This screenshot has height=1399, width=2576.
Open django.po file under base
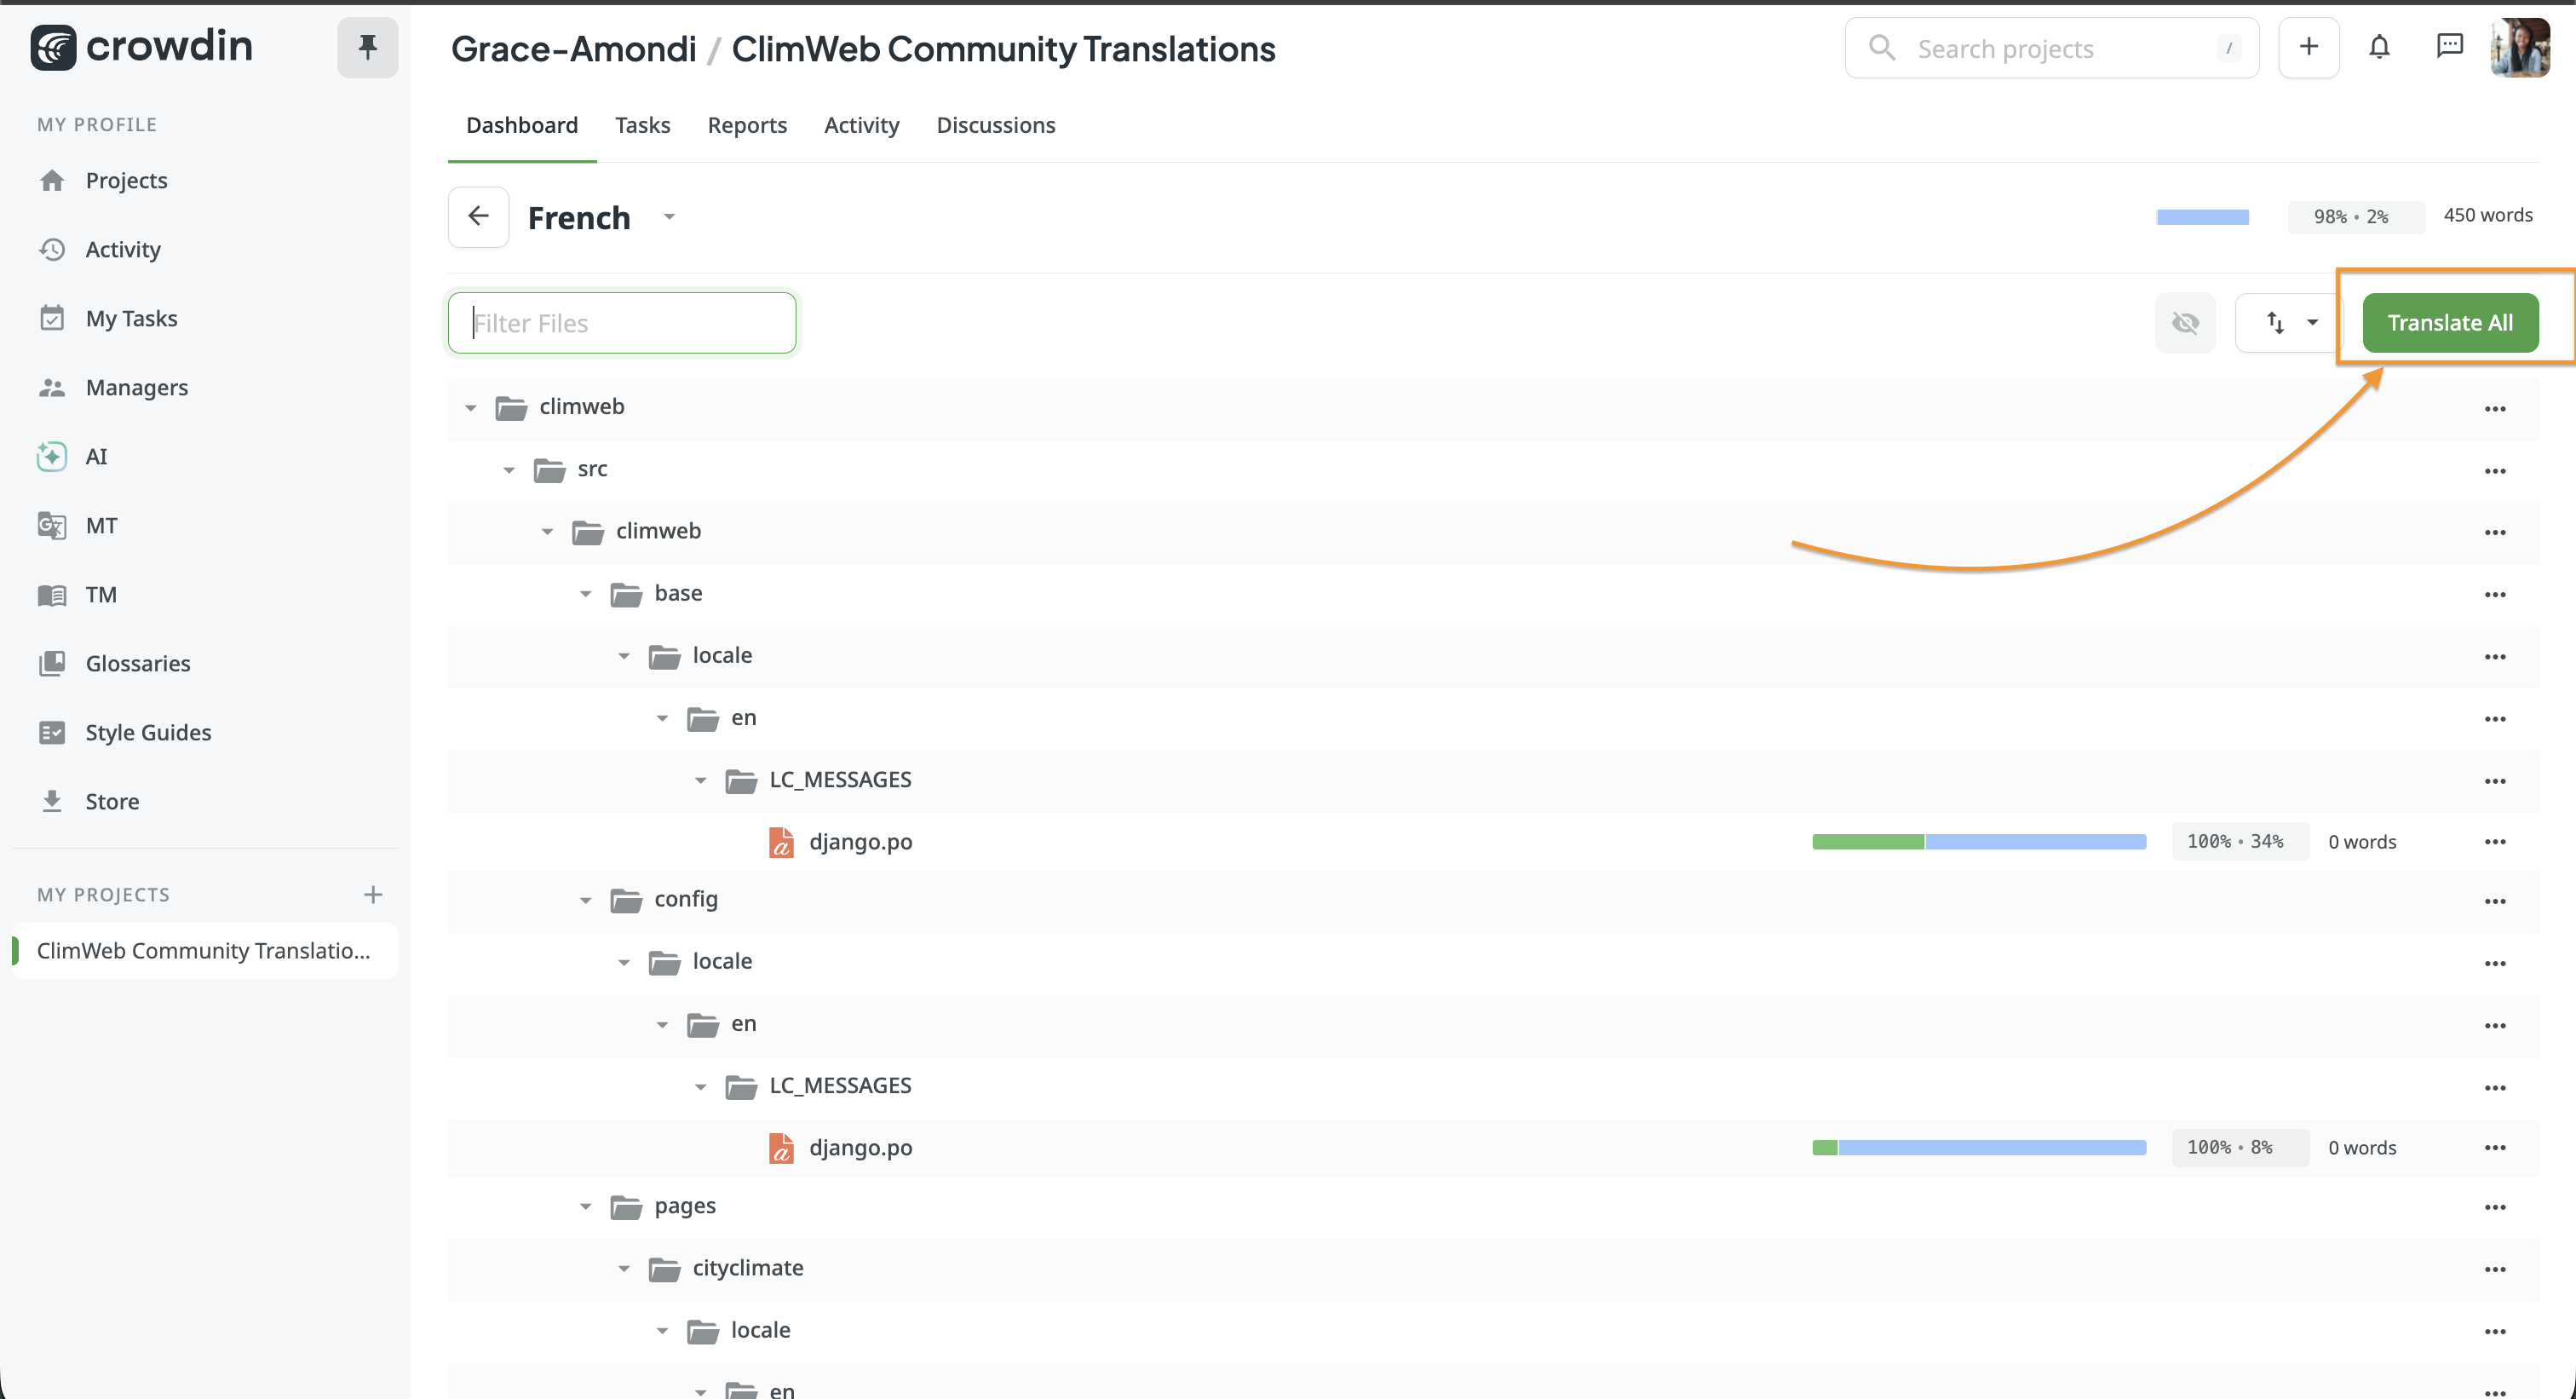pos(860,842)
